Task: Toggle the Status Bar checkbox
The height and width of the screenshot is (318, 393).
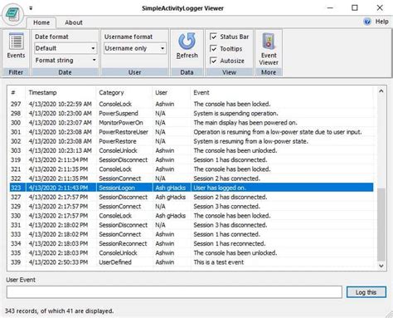Action: tap(213, 37)
